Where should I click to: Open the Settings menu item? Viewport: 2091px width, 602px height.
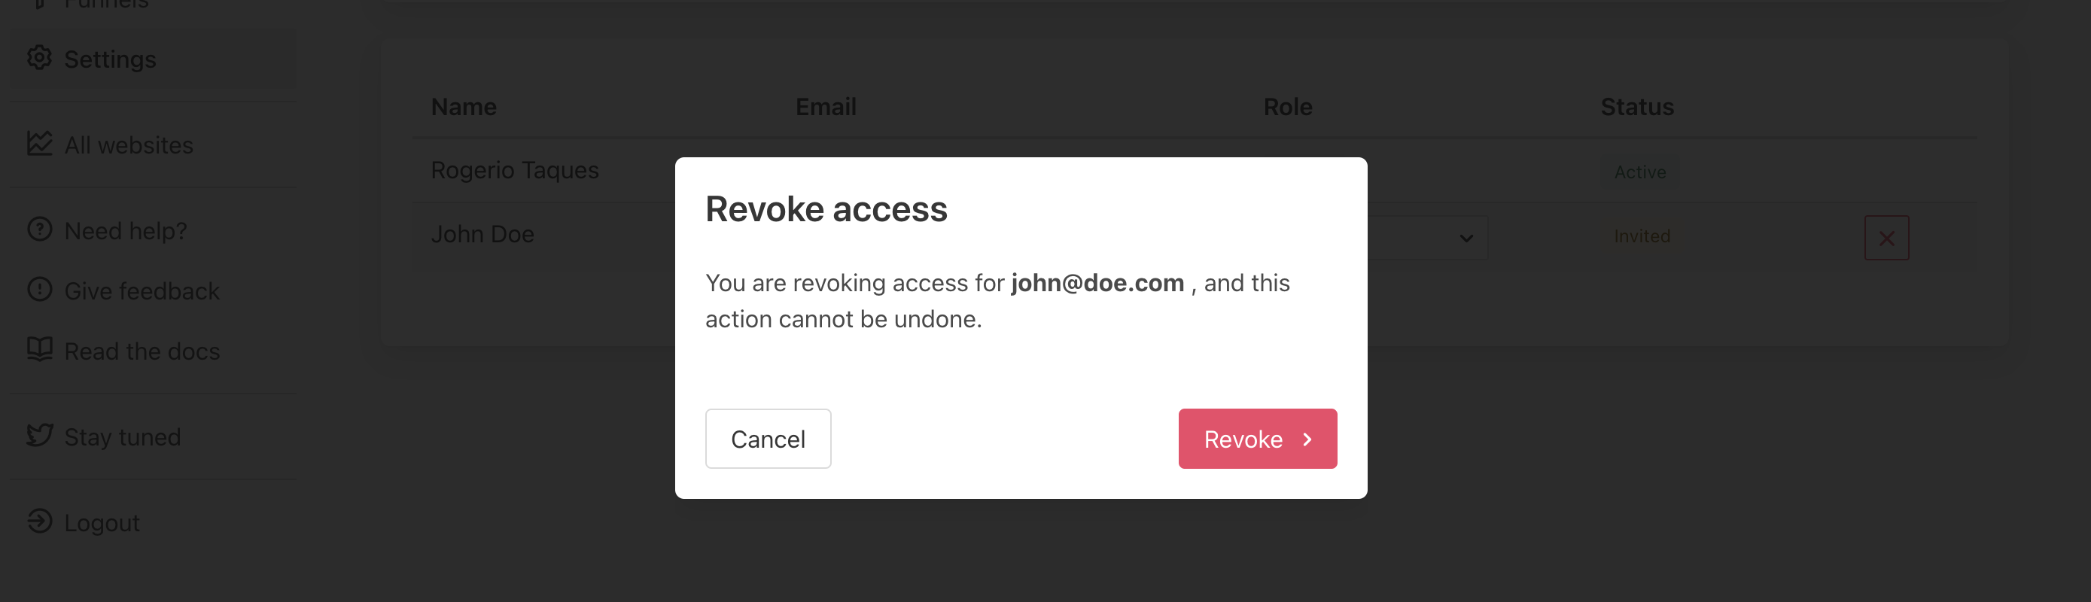(111, 59)
